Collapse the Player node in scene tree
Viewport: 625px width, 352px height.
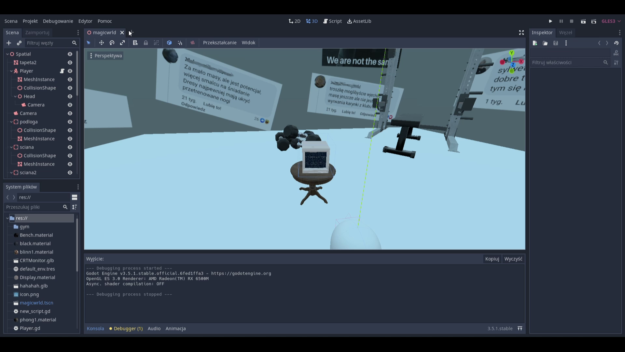point(11,71)
